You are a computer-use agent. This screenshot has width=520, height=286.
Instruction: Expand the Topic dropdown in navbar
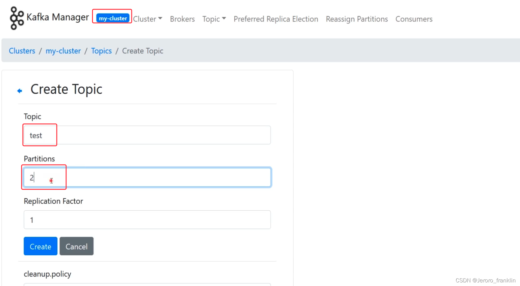tap(214, 19)
